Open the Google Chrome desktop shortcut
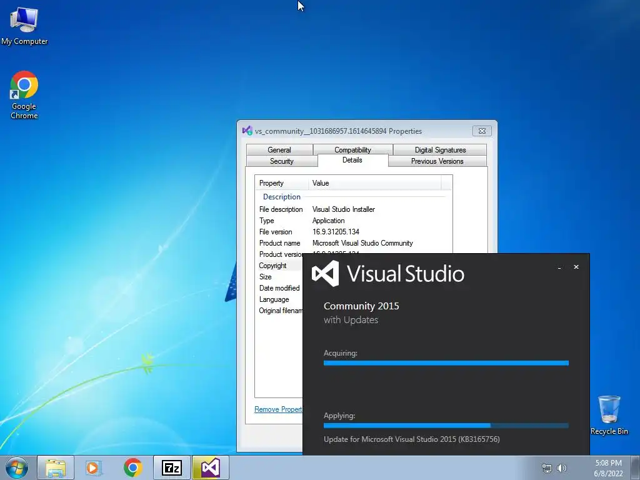Viewport: 640px width, 480px height. coord(24,95)
